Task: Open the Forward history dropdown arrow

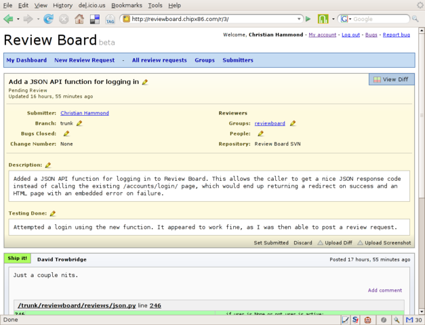Action: tap(38, 19)
